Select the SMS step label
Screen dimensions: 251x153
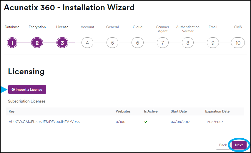pos(238,27)
